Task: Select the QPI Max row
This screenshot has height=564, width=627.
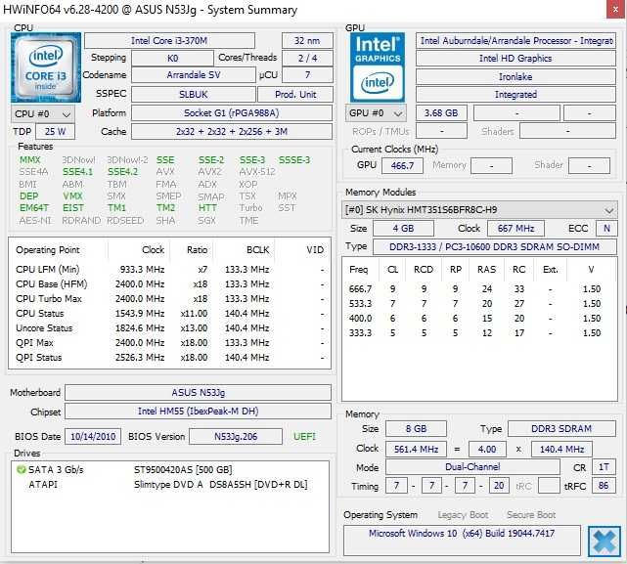Action: click(170, 343)
